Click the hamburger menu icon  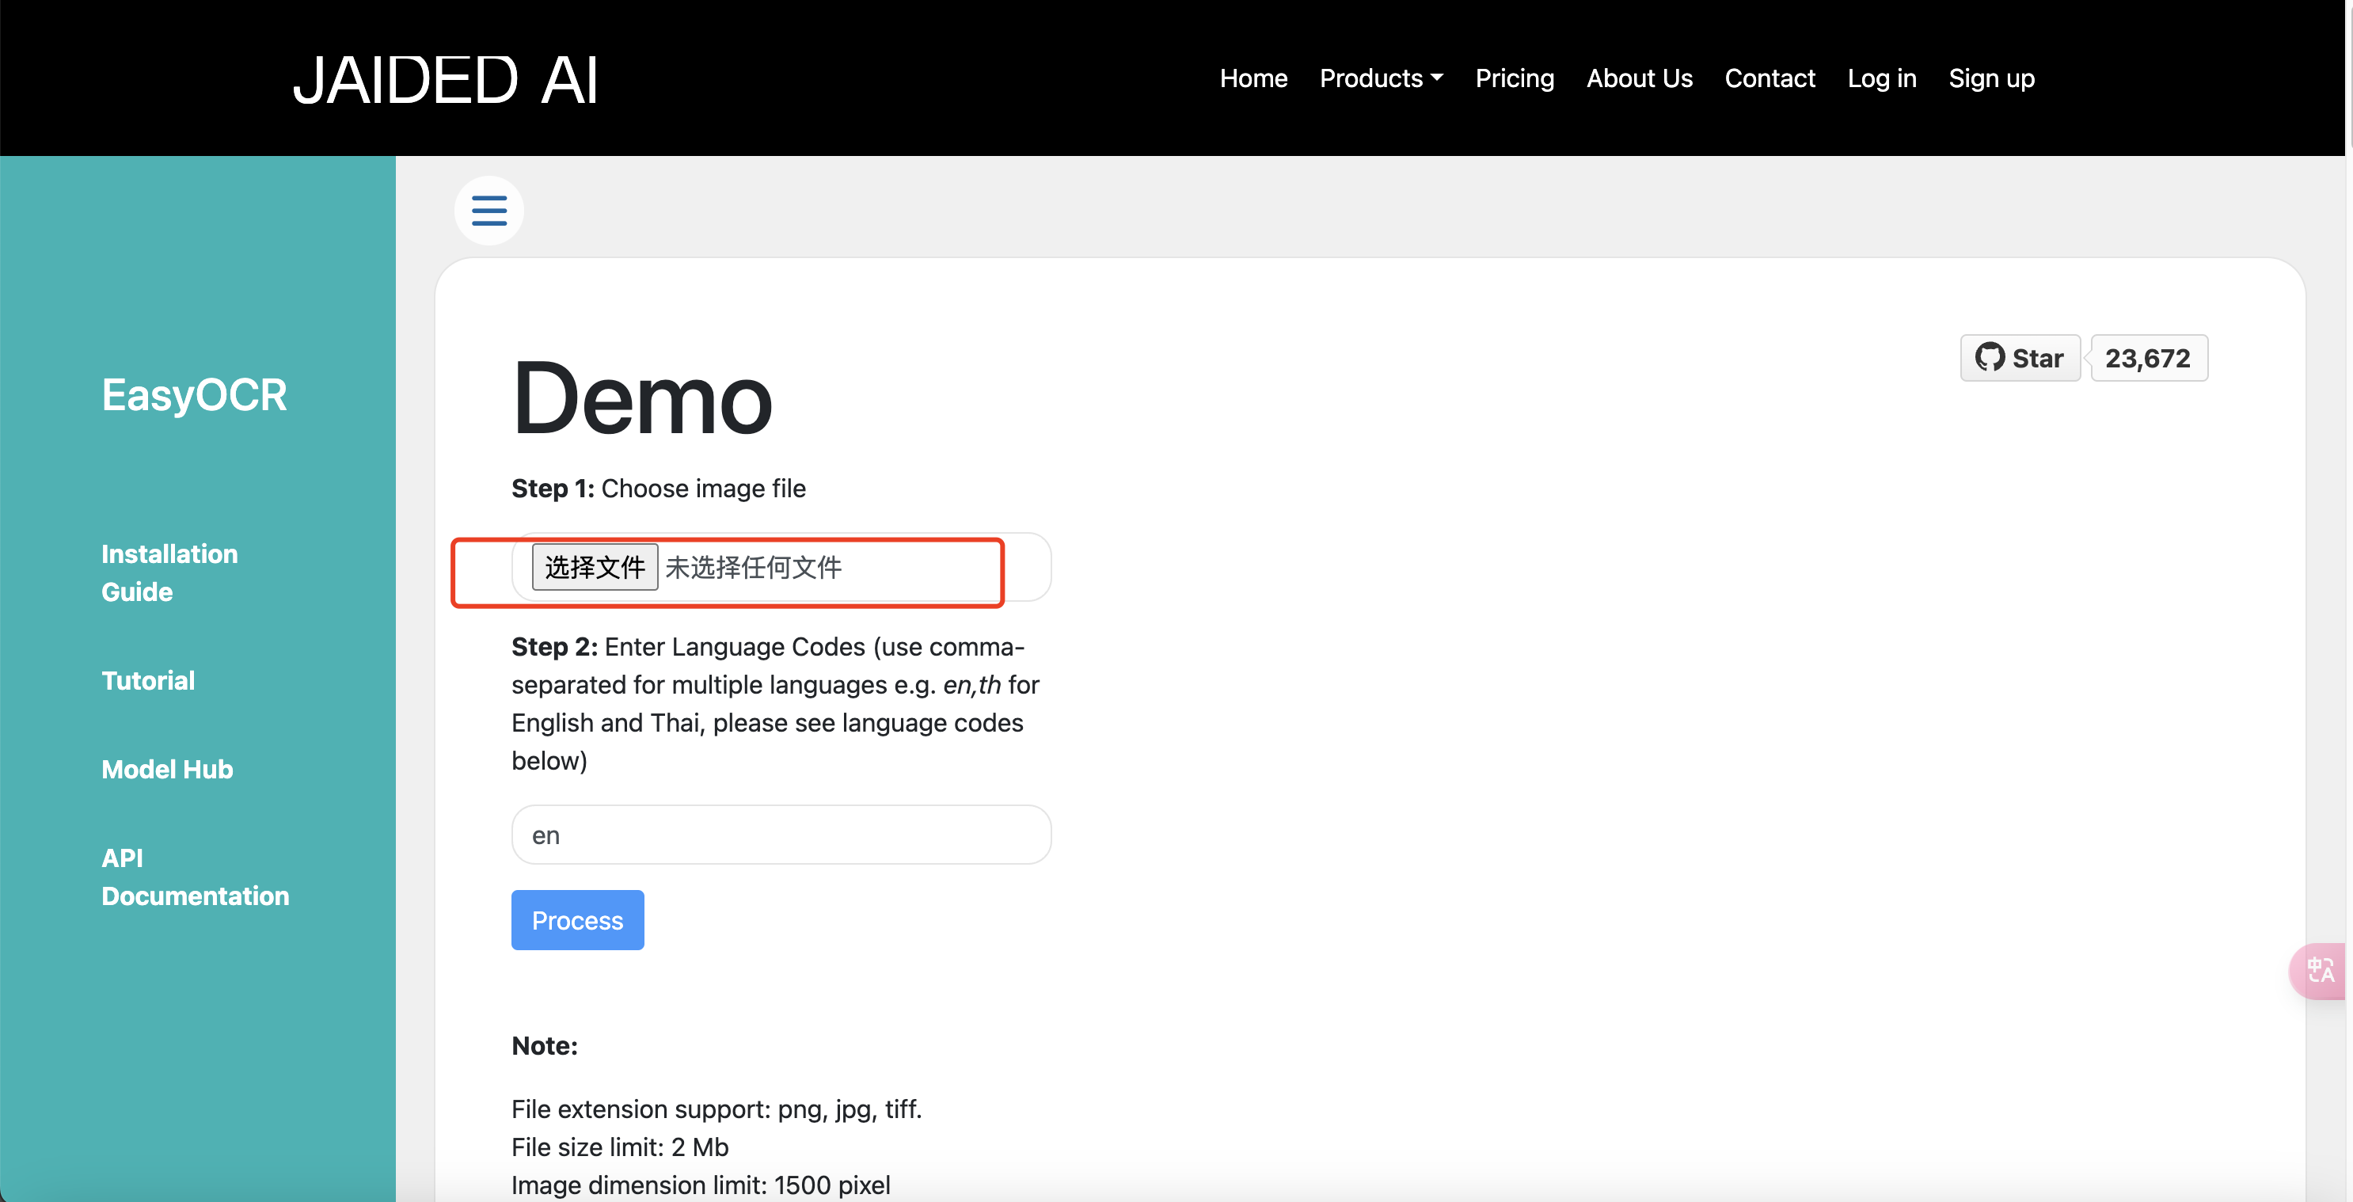(488, 210)
